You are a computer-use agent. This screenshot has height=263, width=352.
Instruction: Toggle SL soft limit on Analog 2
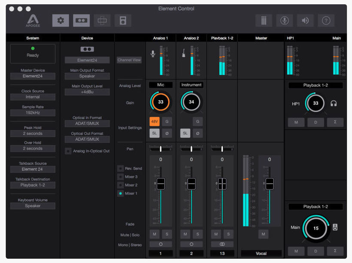click(185, 133)
